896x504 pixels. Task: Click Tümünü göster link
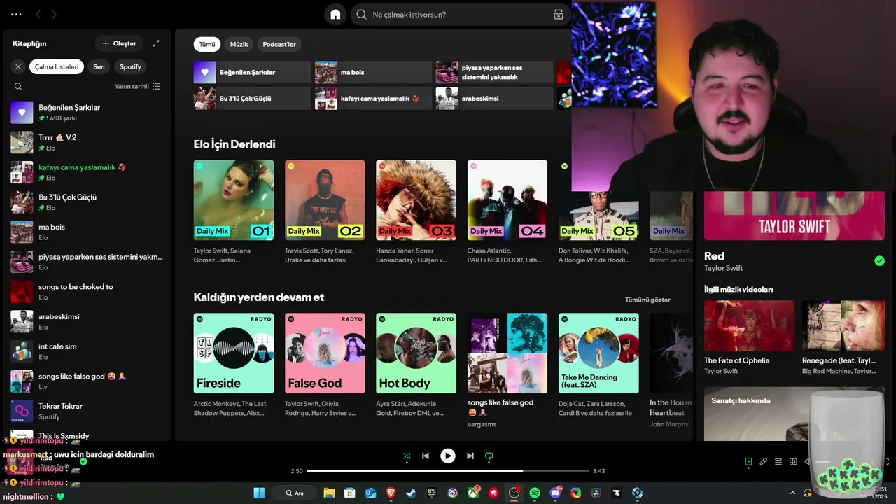pos(647,300)
